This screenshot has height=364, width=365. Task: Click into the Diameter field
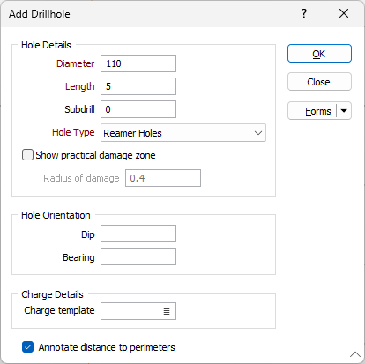pyautogui.click(x=138, y=63)
